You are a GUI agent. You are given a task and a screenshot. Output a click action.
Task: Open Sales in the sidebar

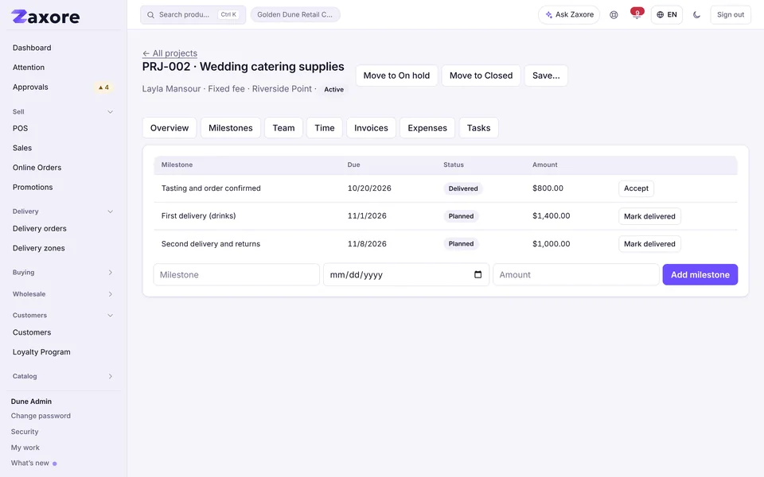pyautogui.click(x=22, y=148)
